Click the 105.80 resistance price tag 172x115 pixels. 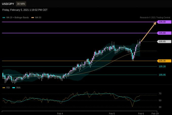(164, 33)
